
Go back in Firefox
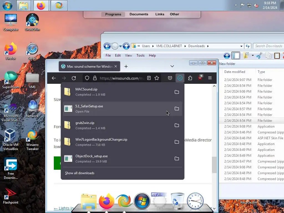tap(54, 78)
